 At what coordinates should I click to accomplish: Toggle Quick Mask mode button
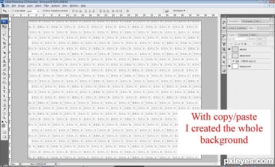pos(4,132)
